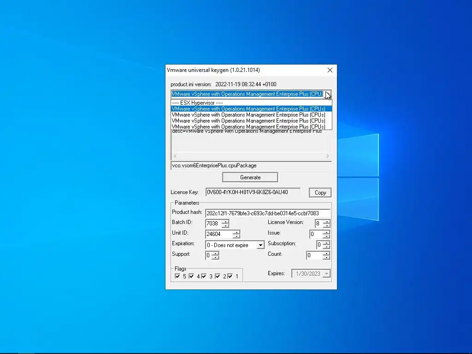Toggle flag 4 checkbox
472x354 pixels.
point(191,276)
